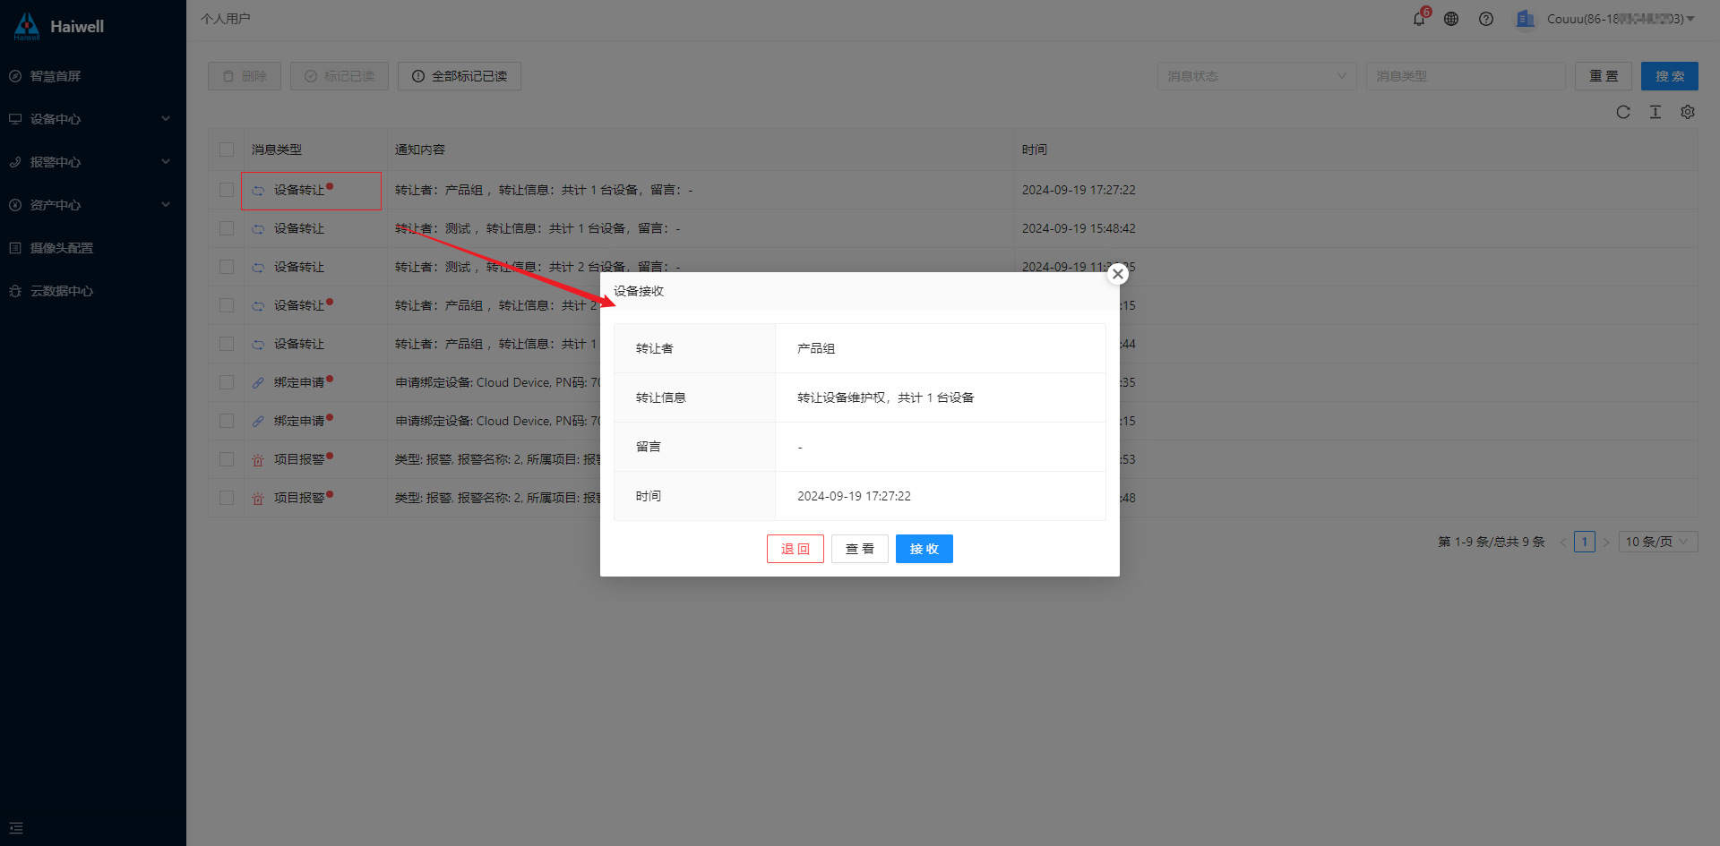Click the 个人用户 breadcrumb text
Viewport: 1720px width, 846px height.
coord(226,19)
